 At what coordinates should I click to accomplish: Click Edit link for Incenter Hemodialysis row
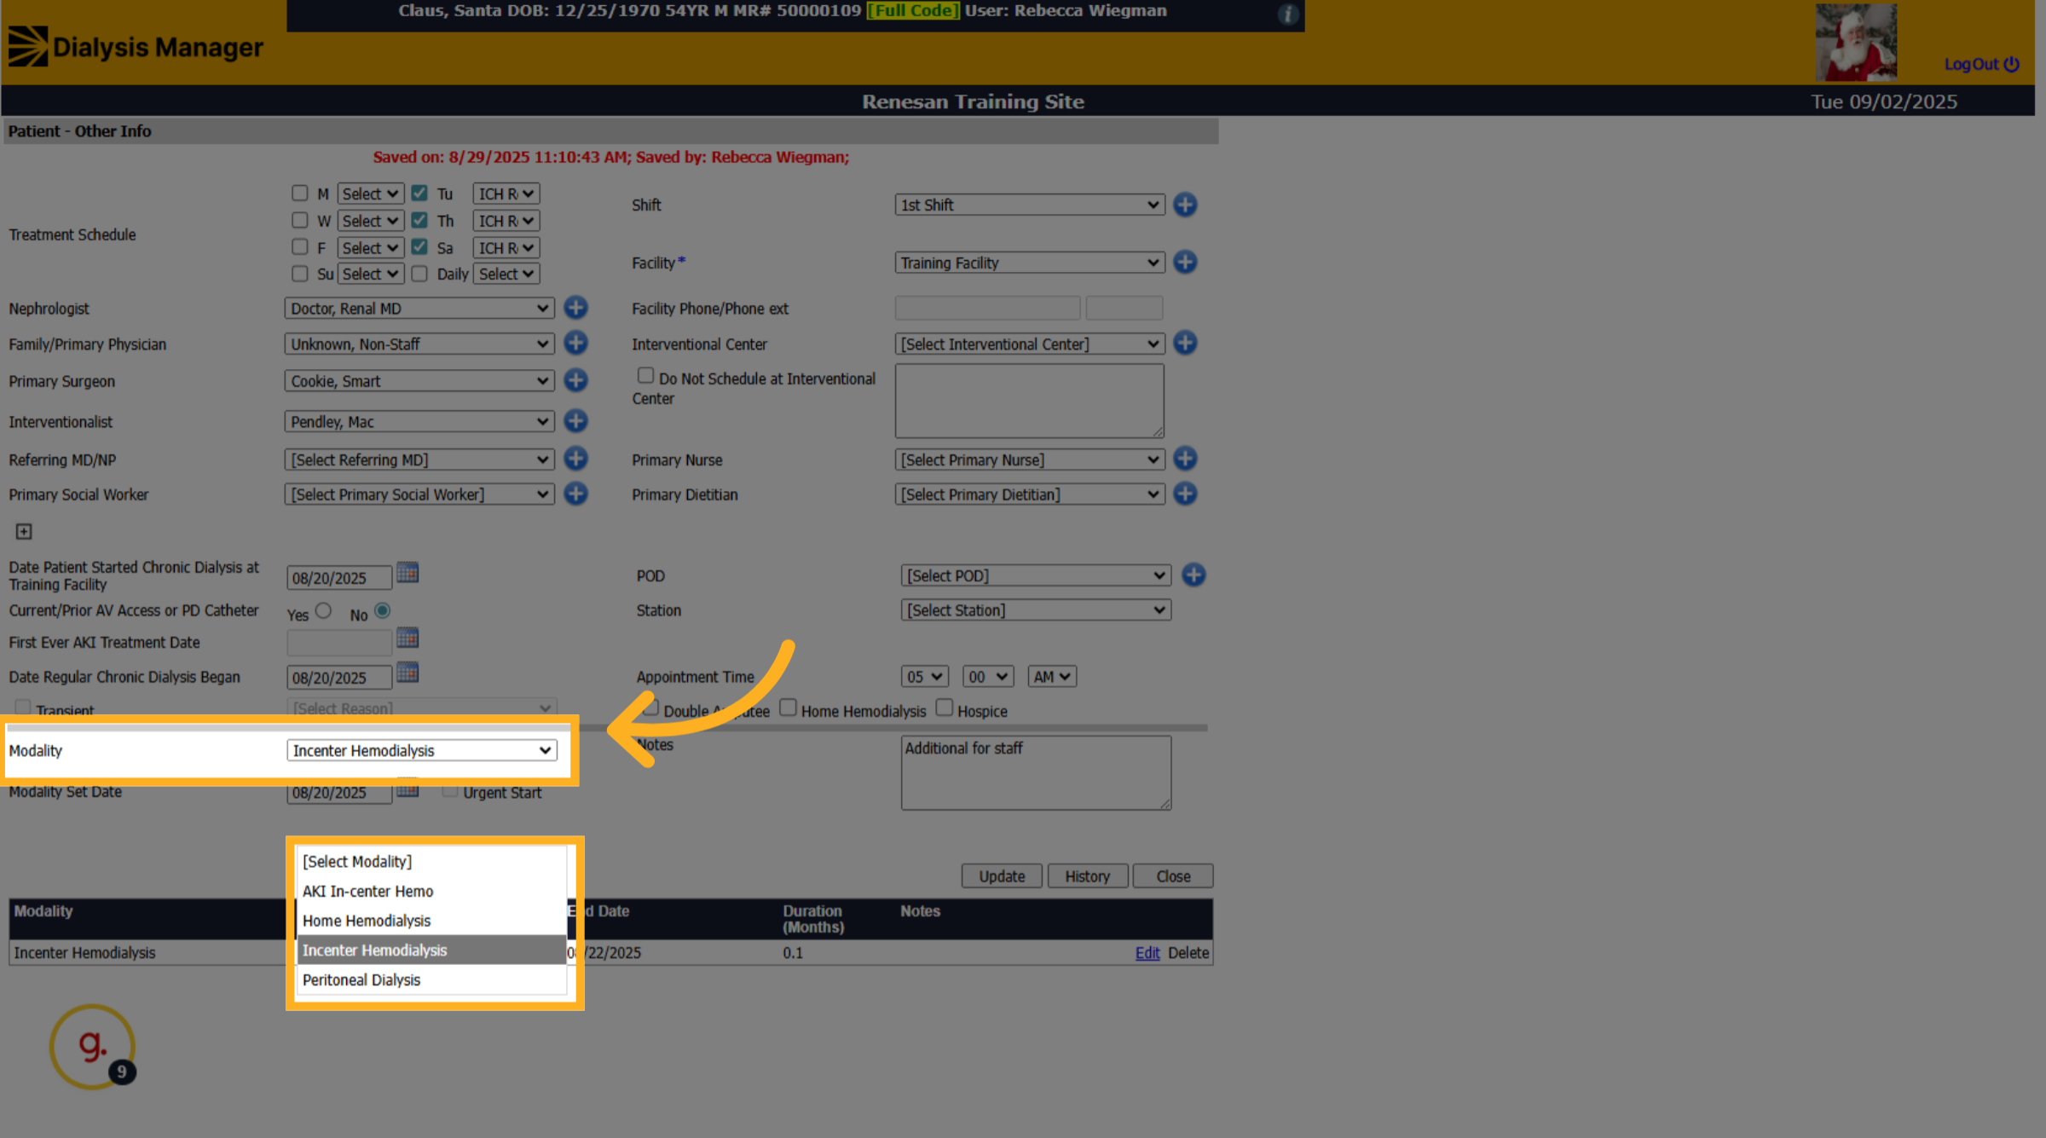[1147, 953]
